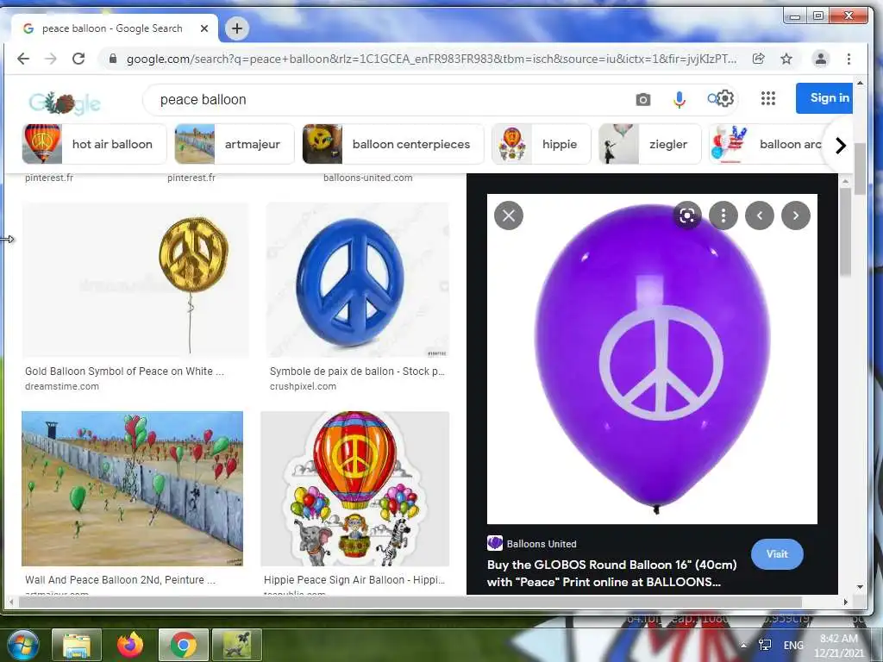The width and height of the screenshot is (883, 662).
Task: Open hippie hot air balloon thumbnail
Action: [x=354, y=489]
